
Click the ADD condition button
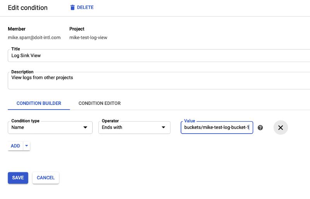point(15,146)
